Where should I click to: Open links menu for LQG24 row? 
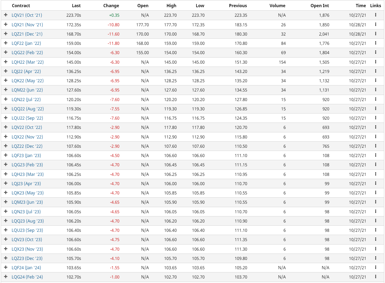(375, 277)
